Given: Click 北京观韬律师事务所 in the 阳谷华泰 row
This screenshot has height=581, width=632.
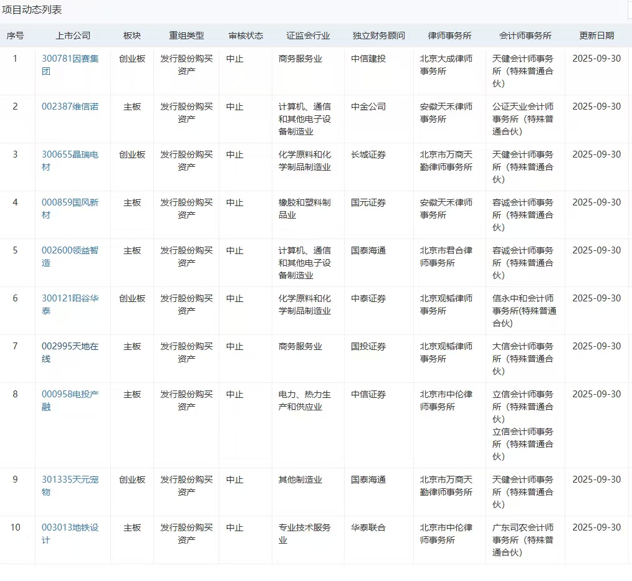Looking at the screenshot, I should pyautogui.click(x=446, y=305).
